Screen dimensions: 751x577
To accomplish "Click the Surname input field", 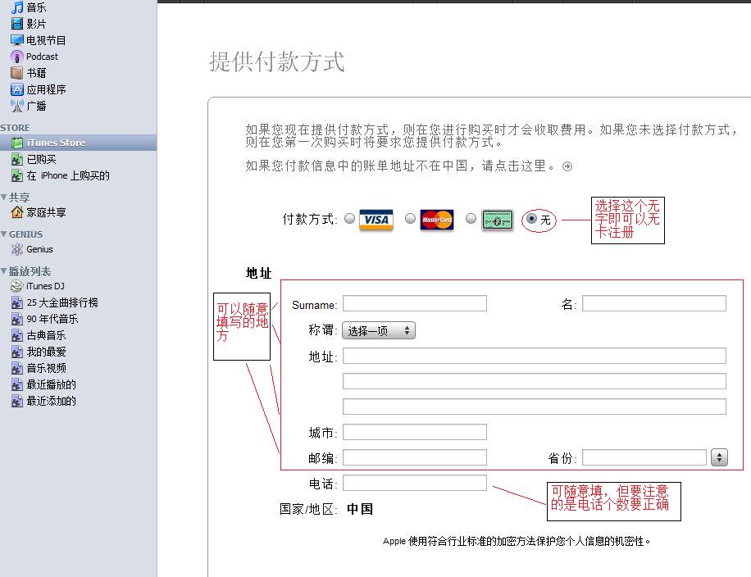I will (x=414, y=304).
